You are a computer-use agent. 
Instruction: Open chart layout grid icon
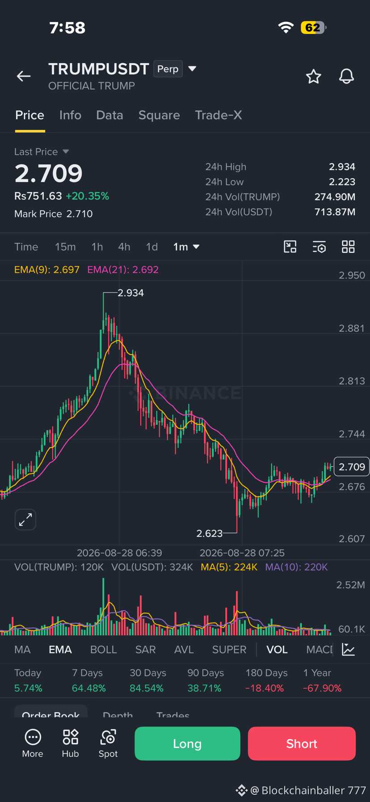click(348, 246)
